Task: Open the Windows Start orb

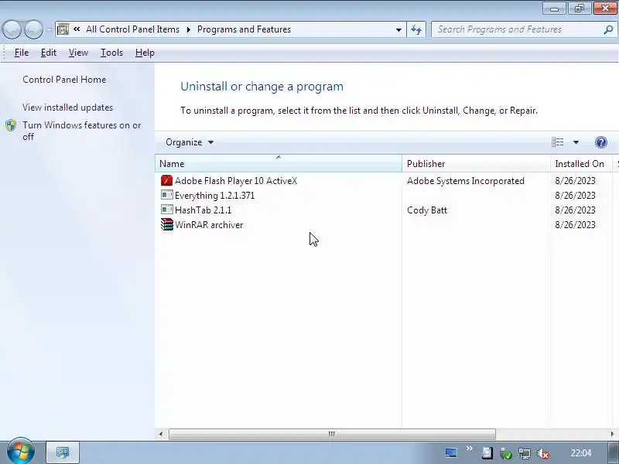Action: (21, 452)
